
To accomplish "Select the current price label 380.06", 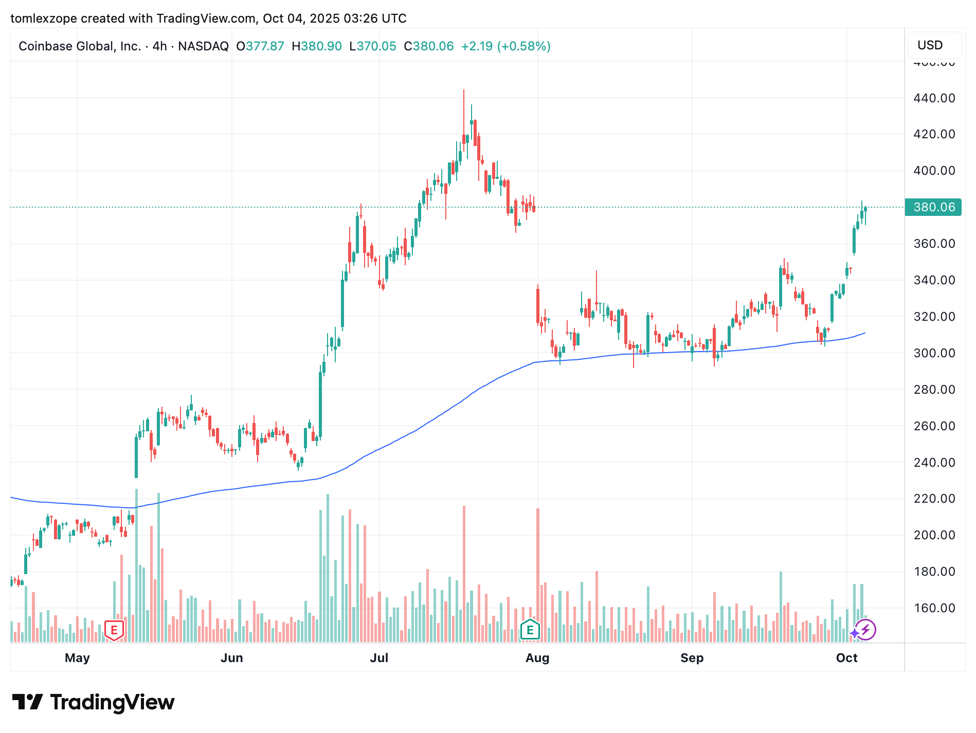I will (934, 207).
